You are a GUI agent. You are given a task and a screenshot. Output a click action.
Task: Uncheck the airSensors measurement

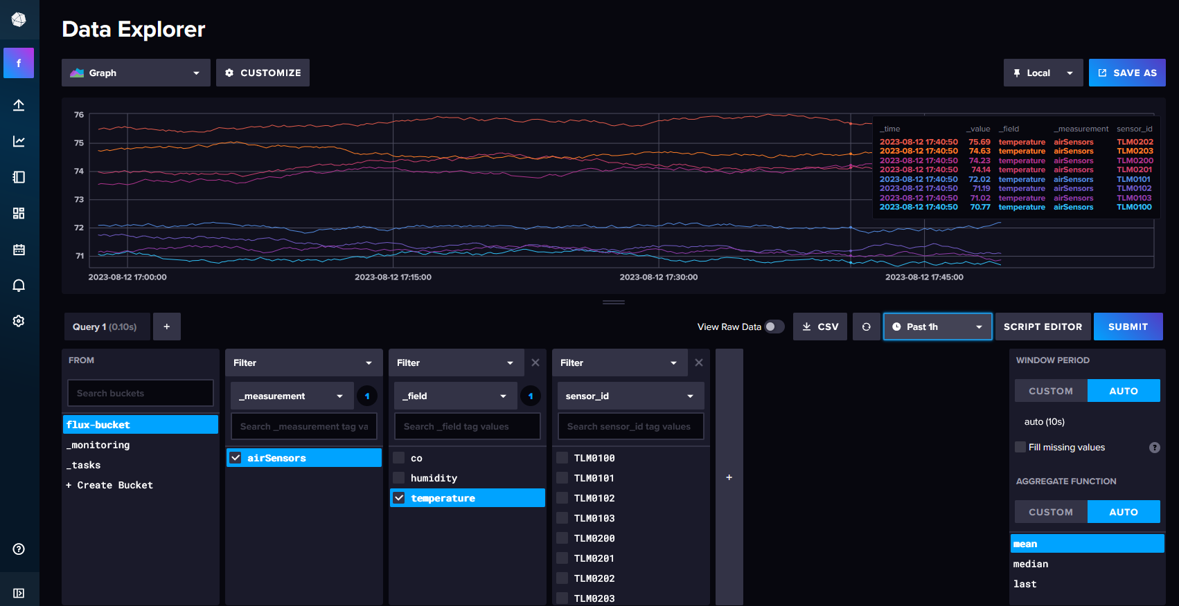click(236, 458)
